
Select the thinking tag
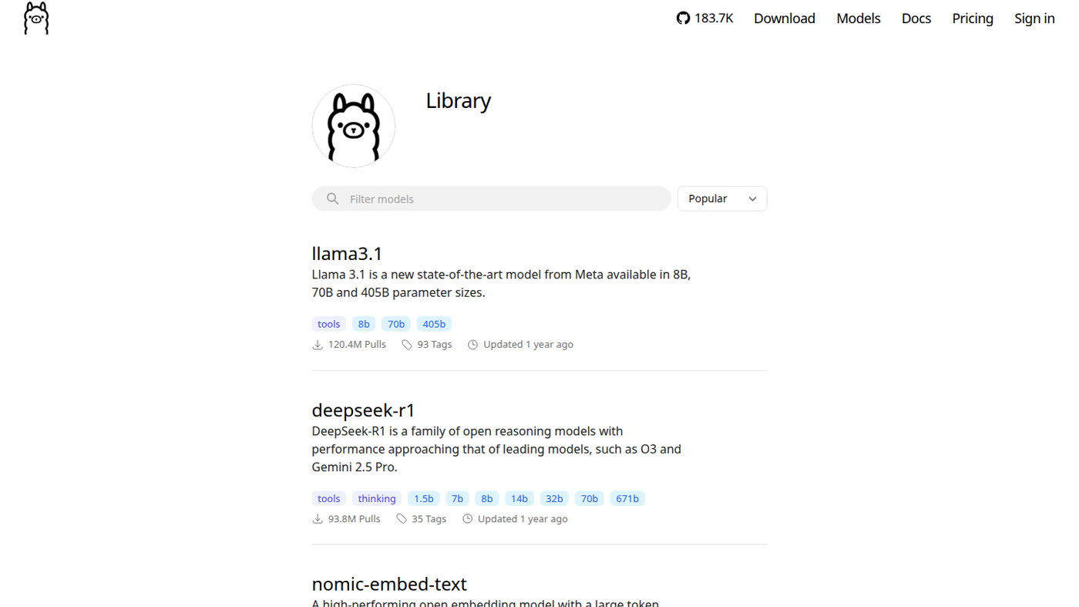(x=377, y=498)
